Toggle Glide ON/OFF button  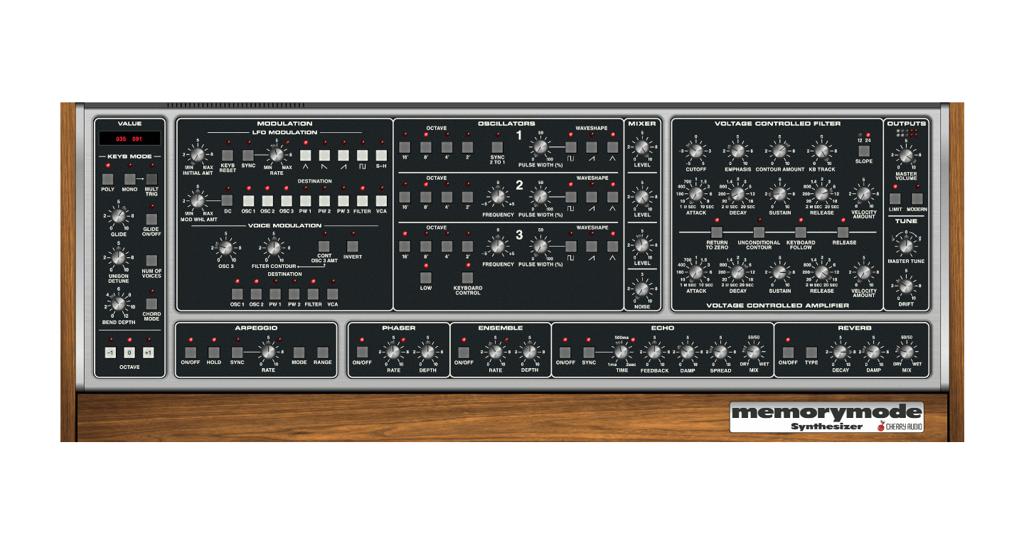pos(151,219)
